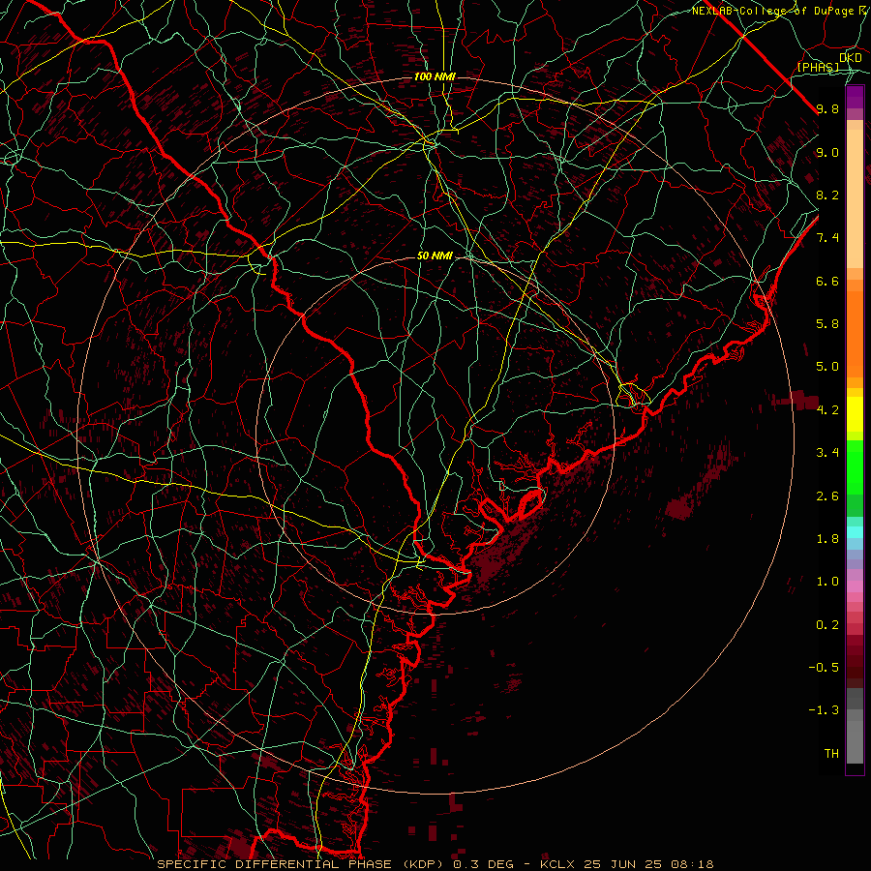Click the 7.4 scale value label
This screenshot has height=871, width=871.
(x=827, y=238)
